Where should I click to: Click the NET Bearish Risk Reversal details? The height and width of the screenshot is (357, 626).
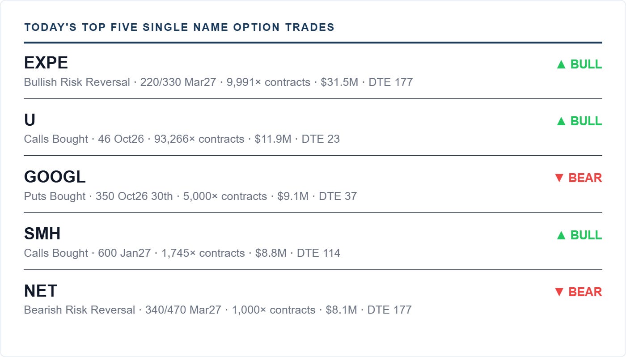(218, 310)
